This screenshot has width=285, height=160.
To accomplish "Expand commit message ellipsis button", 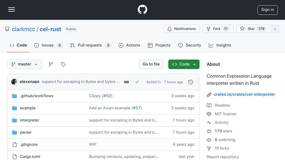I will click(x=126, y=82).
